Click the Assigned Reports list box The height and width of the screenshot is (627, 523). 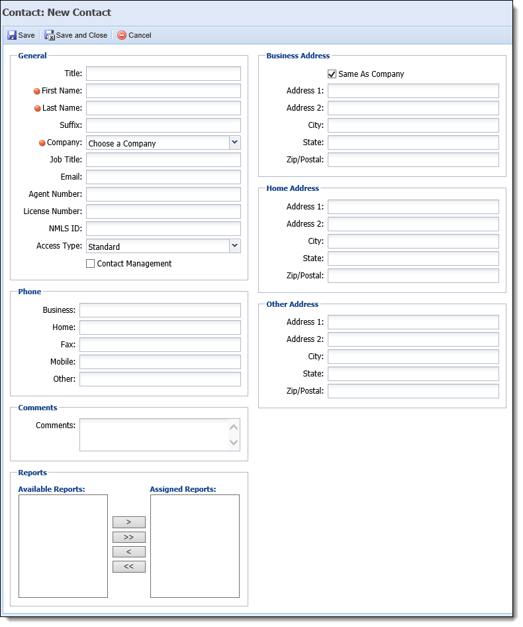(x=195, y=546)
